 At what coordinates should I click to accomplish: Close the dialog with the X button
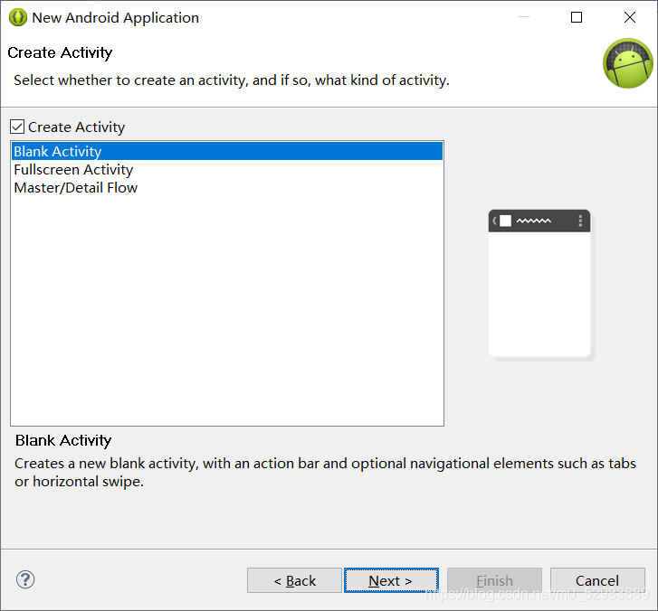tap(629, 17)
